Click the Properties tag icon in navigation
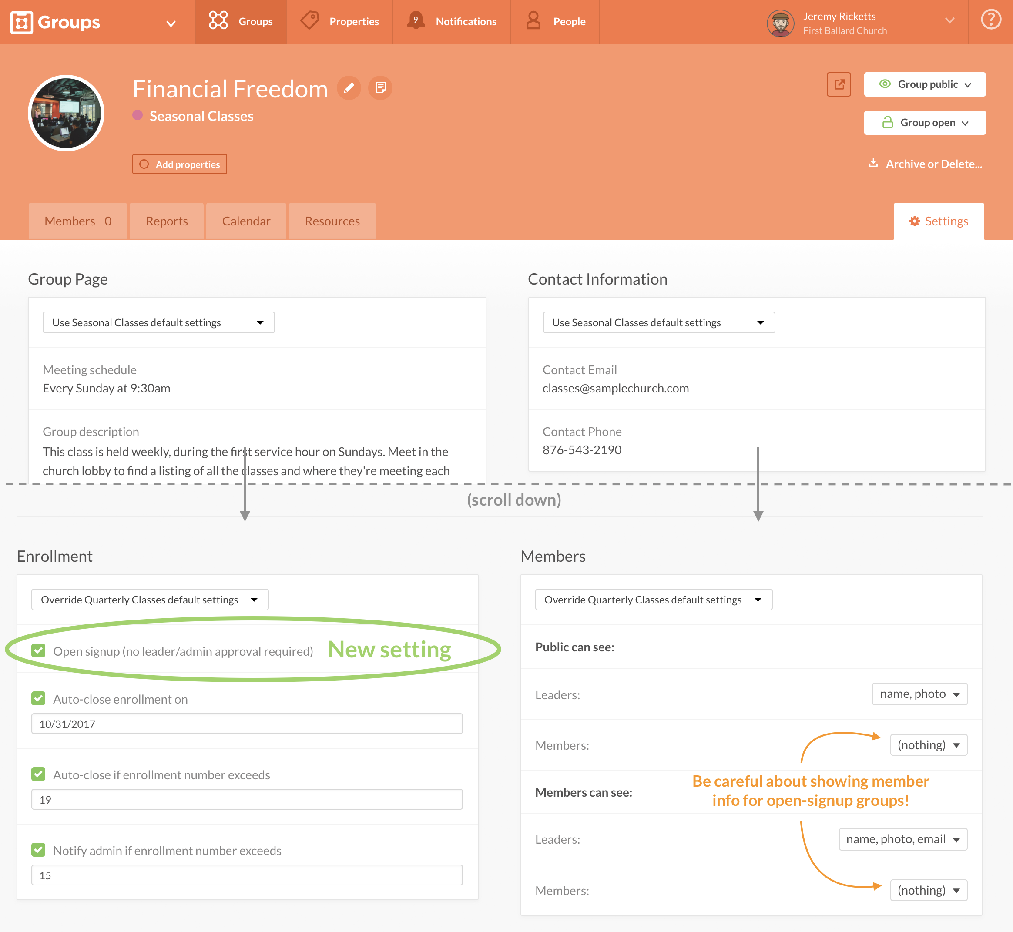 (309, 21)
